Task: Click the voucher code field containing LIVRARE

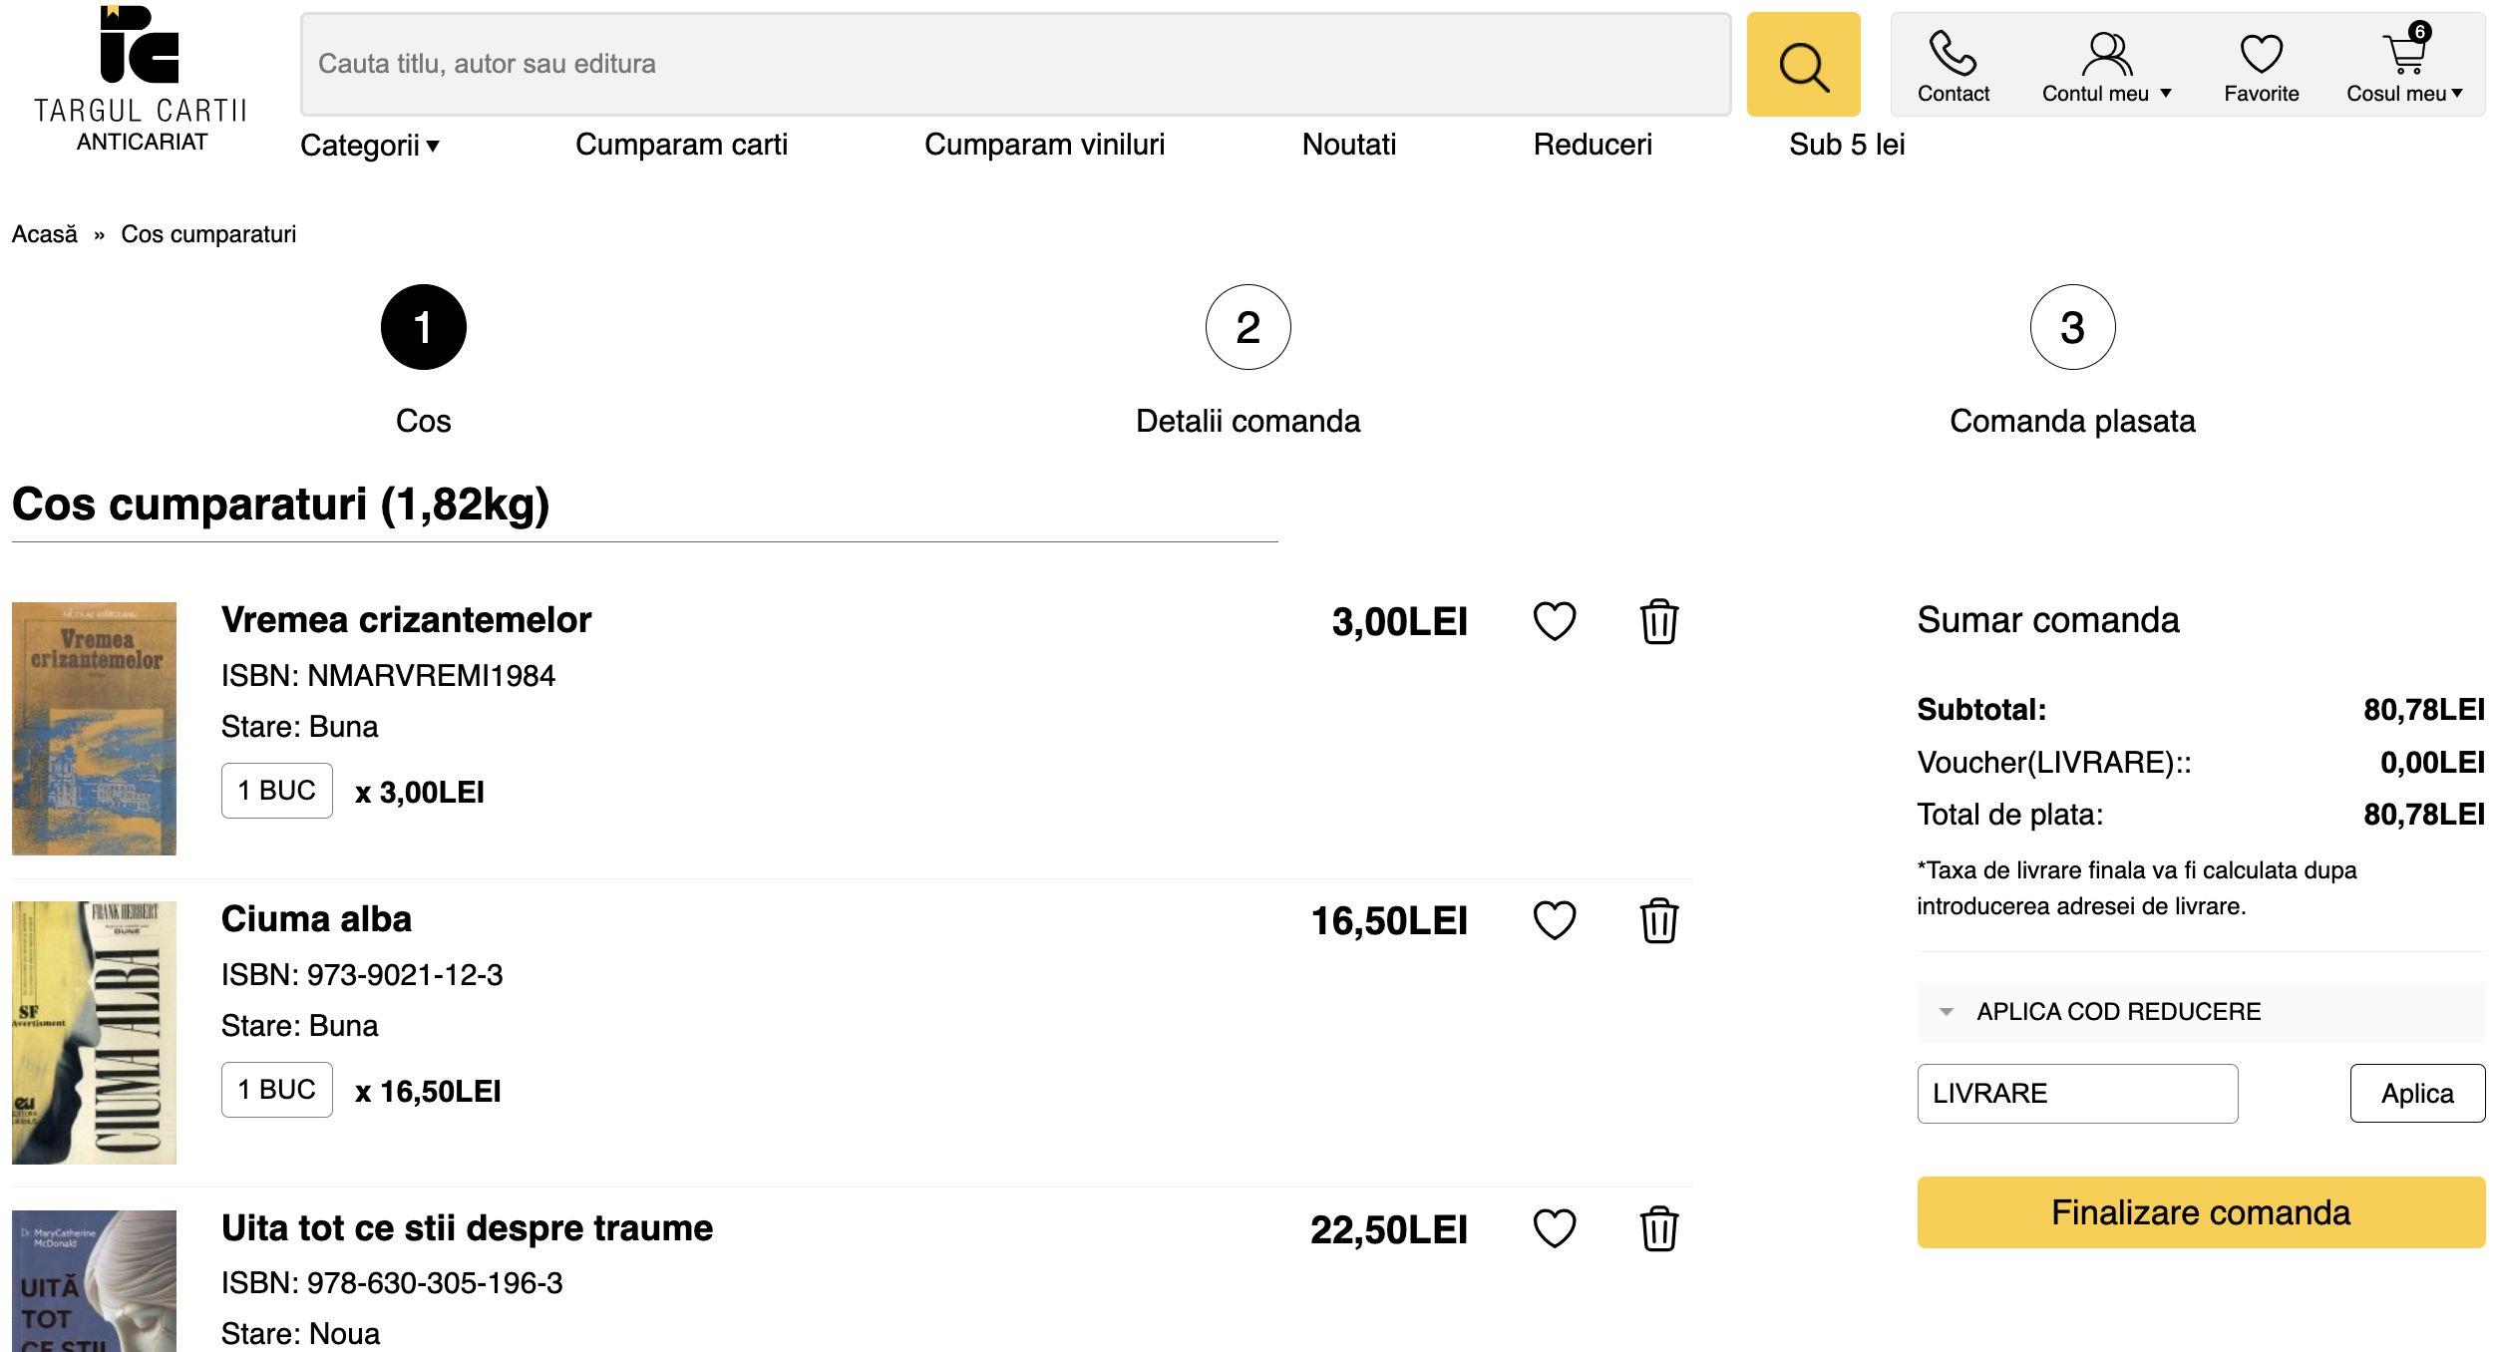Action: pyautogui.click(x=2075, y=1094)
